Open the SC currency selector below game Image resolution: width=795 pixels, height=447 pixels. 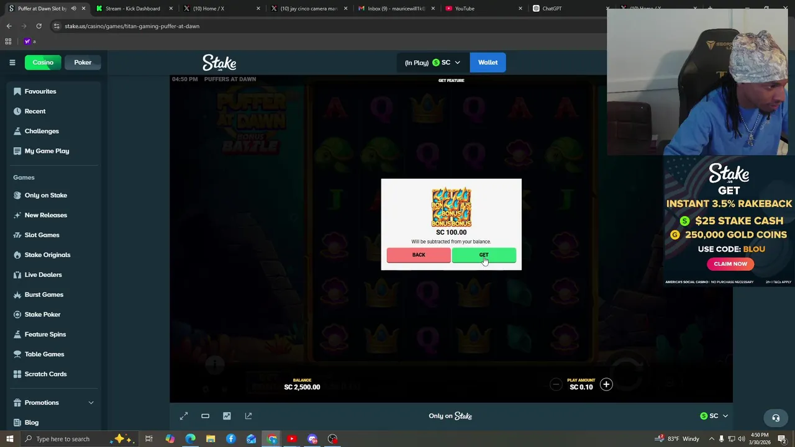click(714, 416)
